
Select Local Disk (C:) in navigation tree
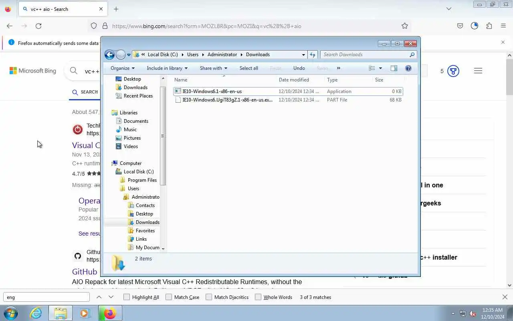139,172
